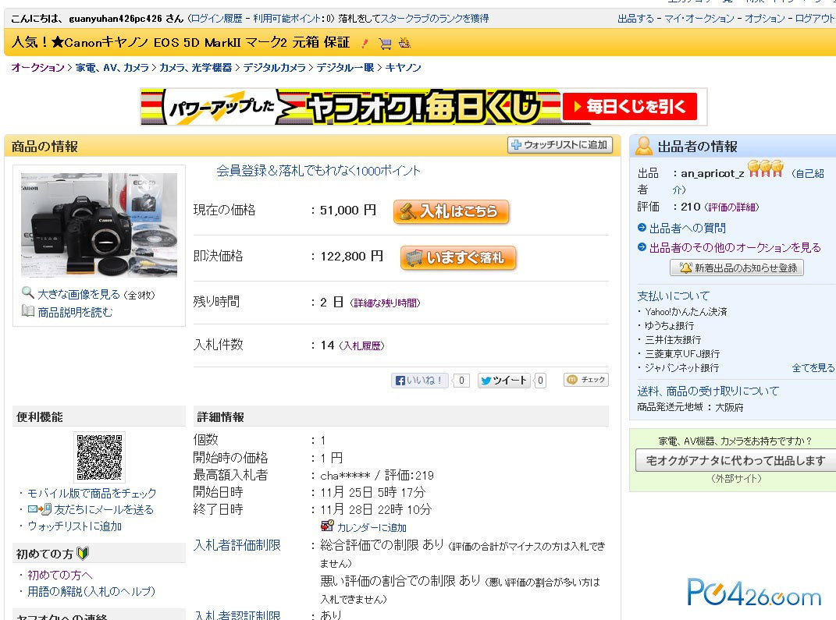Image resolution: width=836 pixels, height=620 pixels.
Task: Open 送料、商品の受け取りについて link
Action: [708, 391]
